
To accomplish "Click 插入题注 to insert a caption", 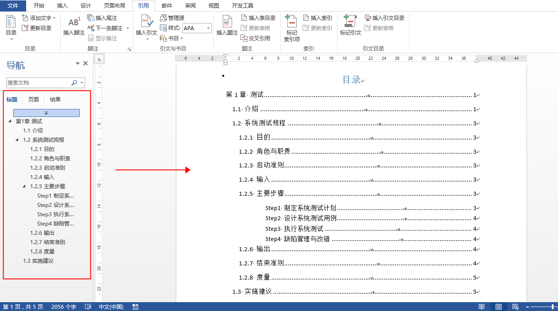I will pyautogui.click(x=227, y=26).
